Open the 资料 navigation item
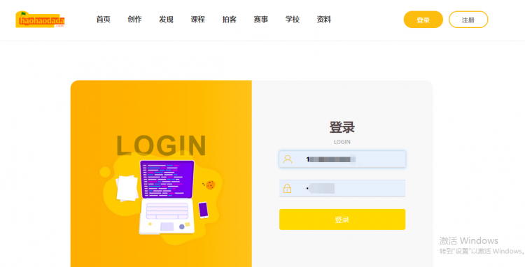 pos(324,20)
